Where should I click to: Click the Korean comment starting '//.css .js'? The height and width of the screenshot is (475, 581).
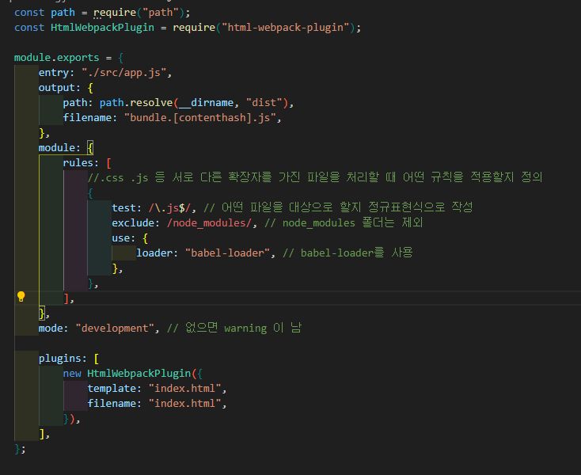[315, 177]
